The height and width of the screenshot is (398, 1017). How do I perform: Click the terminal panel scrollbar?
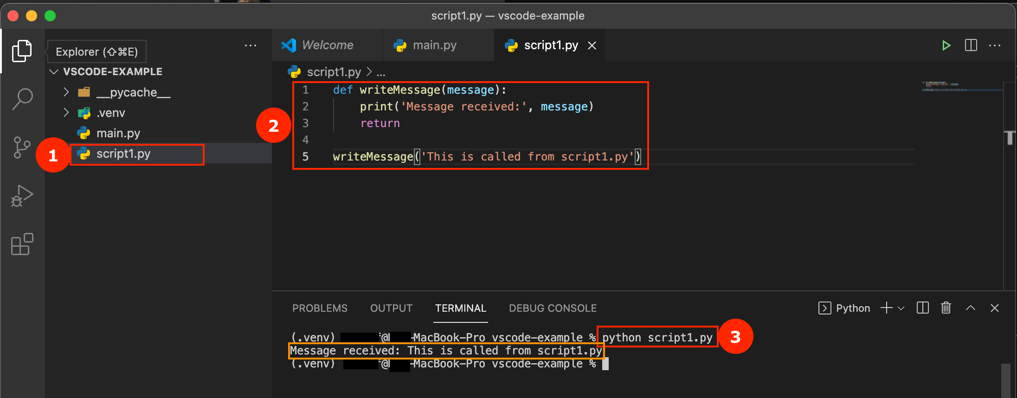coord(1005,380)
